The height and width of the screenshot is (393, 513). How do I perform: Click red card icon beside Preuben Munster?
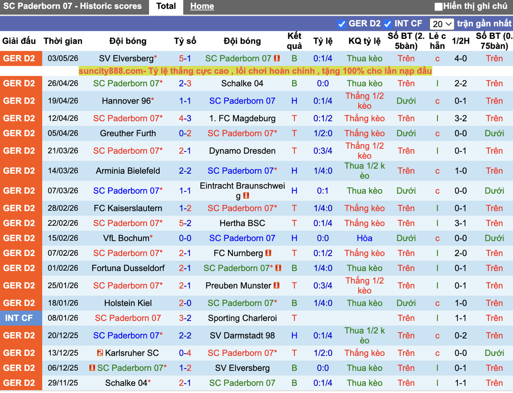click(277, 285)
